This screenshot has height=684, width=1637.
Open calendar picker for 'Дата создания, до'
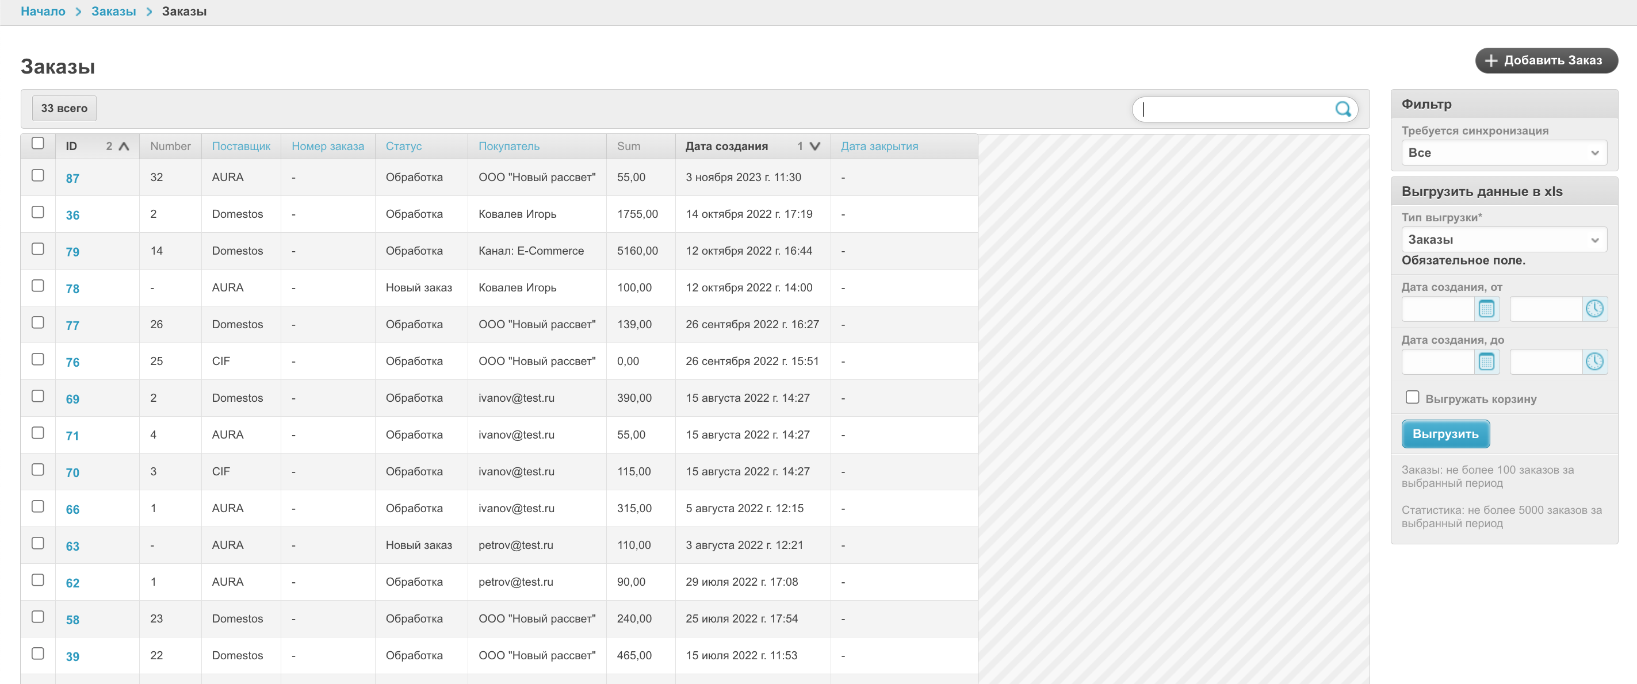click(x=1486, y=362)
